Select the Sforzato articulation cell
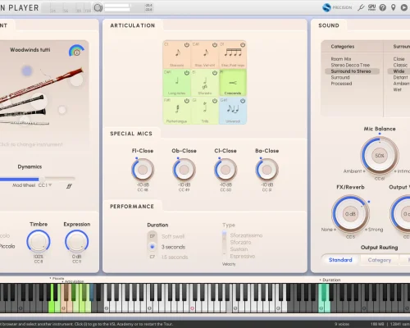 (205, 83)
